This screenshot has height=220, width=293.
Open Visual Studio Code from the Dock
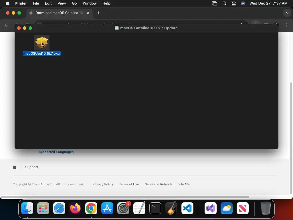(x=187, y=208)
